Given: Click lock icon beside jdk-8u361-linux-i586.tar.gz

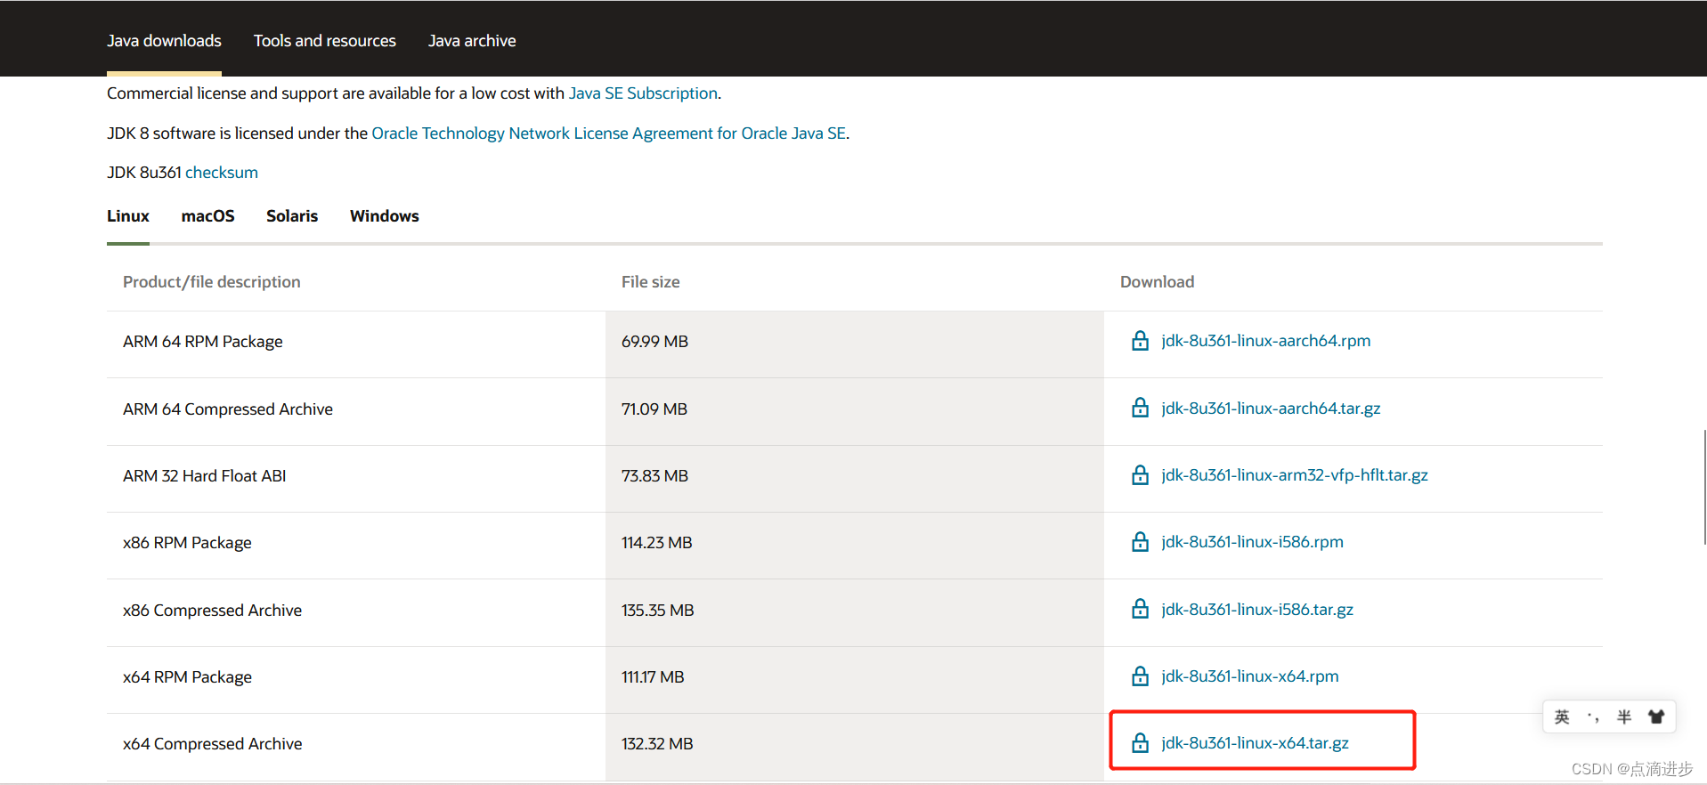Looking at the screenshot, I should pyautogui.click(x=1140, y=609).
